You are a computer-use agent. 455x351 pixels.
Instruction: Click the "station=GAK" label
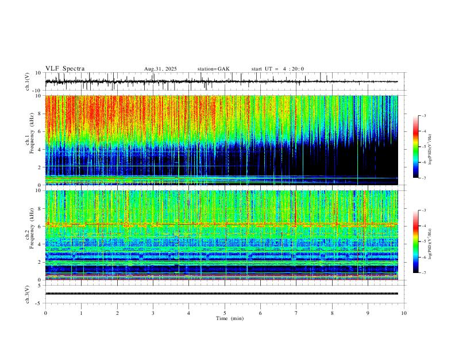pos(213,69)
